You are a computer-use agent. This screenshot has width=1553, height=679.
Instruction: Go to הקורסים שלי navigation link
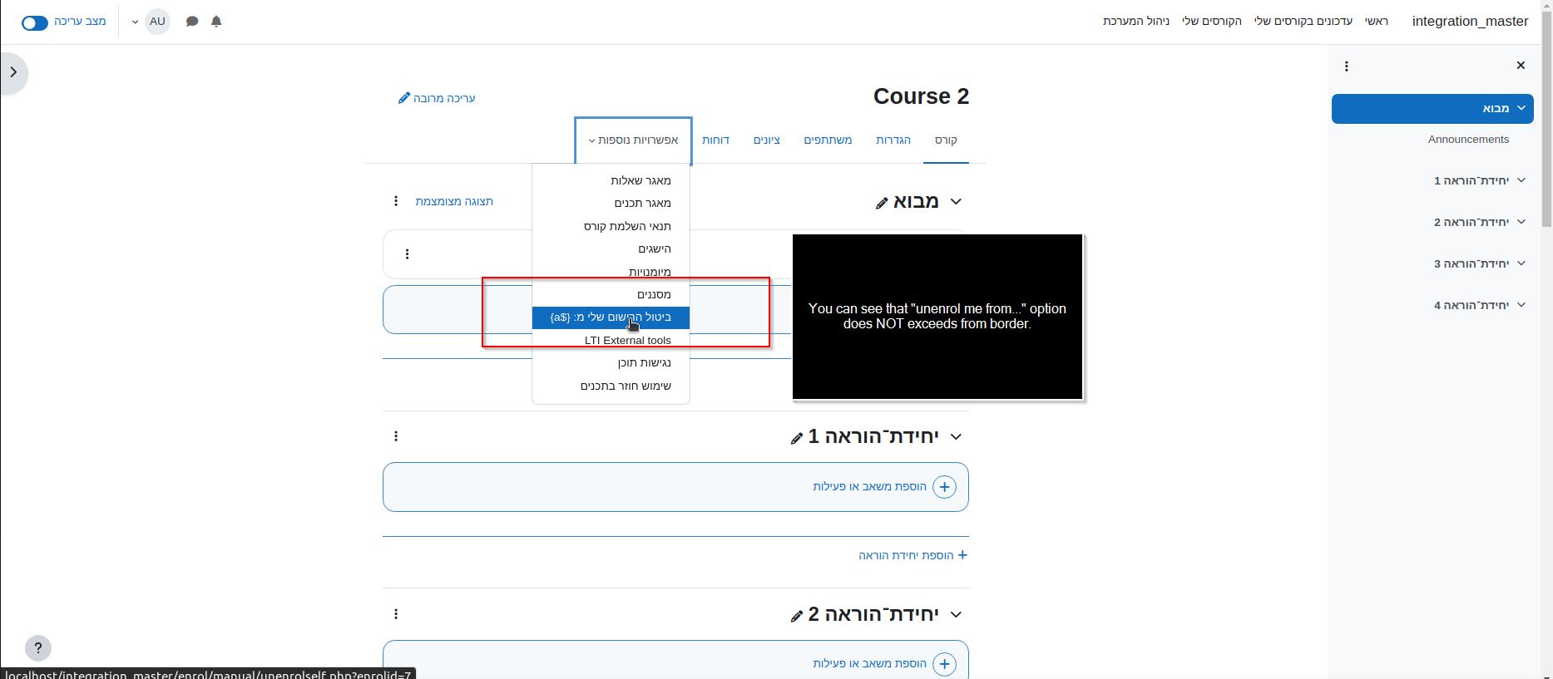(x=1212, y=21)
